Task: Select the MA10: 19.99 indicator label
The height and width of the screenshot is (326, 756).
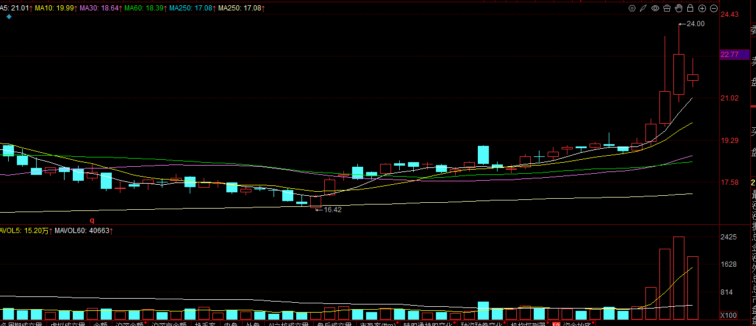Action: 56,8
